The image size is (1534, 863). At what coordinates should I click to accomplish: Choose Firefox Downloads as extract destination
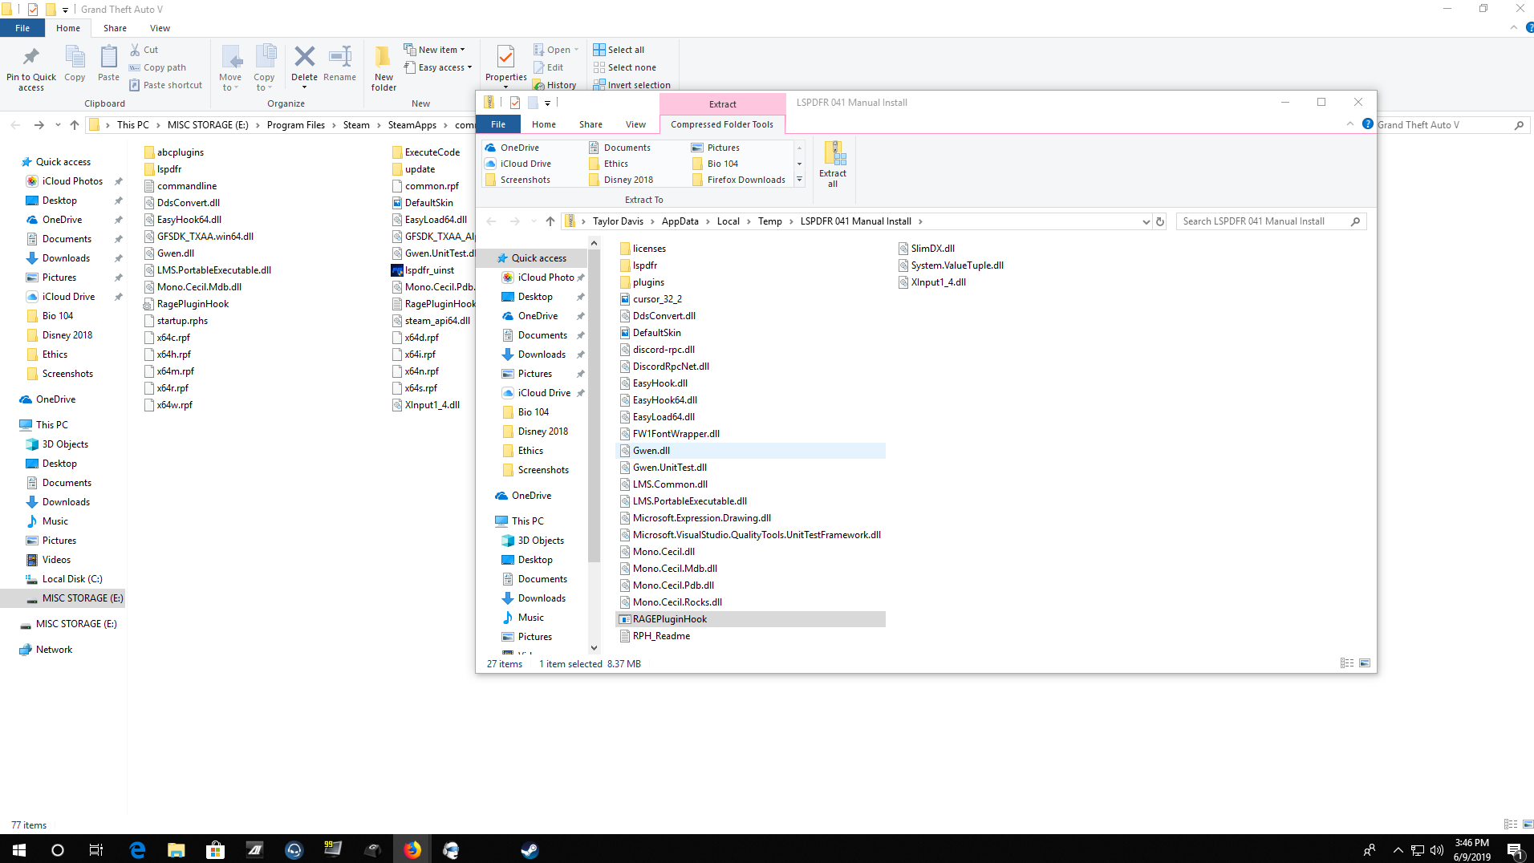tap(739, 180)
